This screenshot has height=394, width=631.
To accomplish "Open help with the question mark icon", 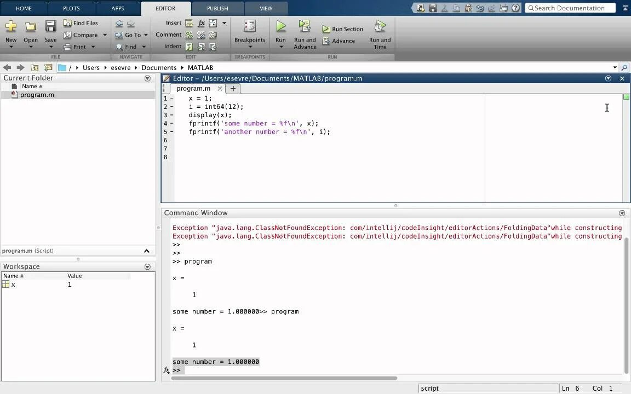I will pos(515,8).
